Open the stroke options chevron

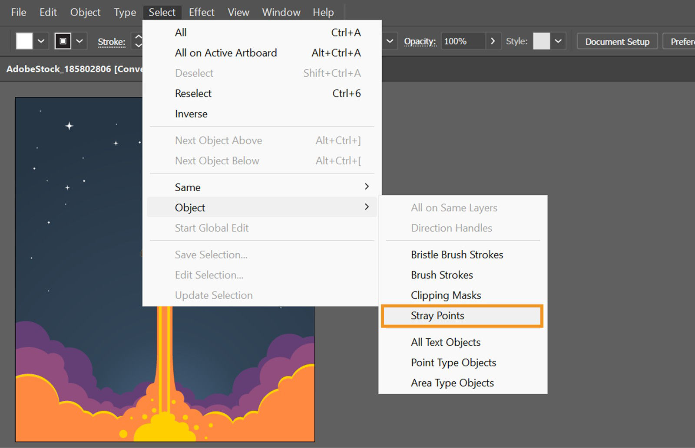[79, 41]
